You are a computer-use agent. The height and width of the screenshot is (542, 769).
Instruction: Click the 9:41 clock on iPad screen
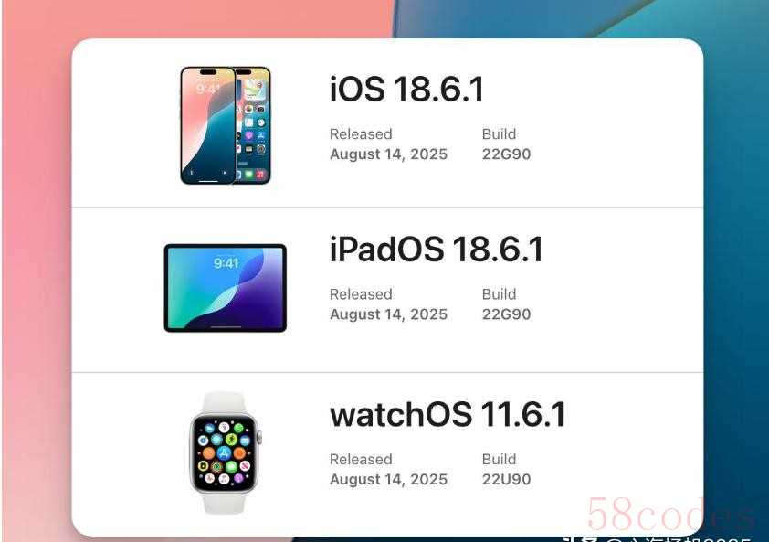point(226,263)
